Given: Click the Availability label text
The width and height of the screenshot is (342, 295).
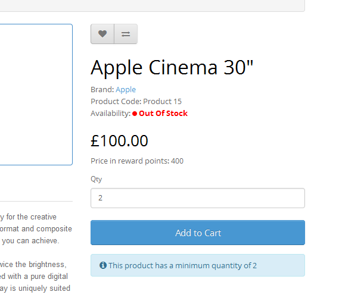Looking at the screenshot, I should point(111,114).
